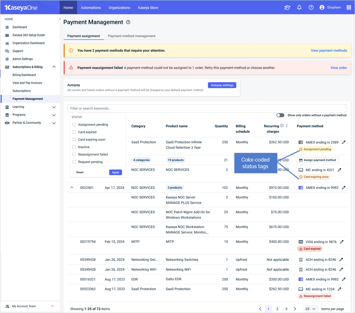The width and height of the screenshot is (355, 313).
Task: Open the items per page dropdown
Action: point(311,309)
